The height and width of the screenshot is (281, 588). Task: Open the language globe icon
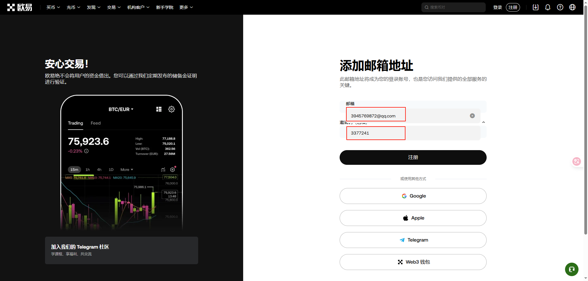[x=572, y=7]
